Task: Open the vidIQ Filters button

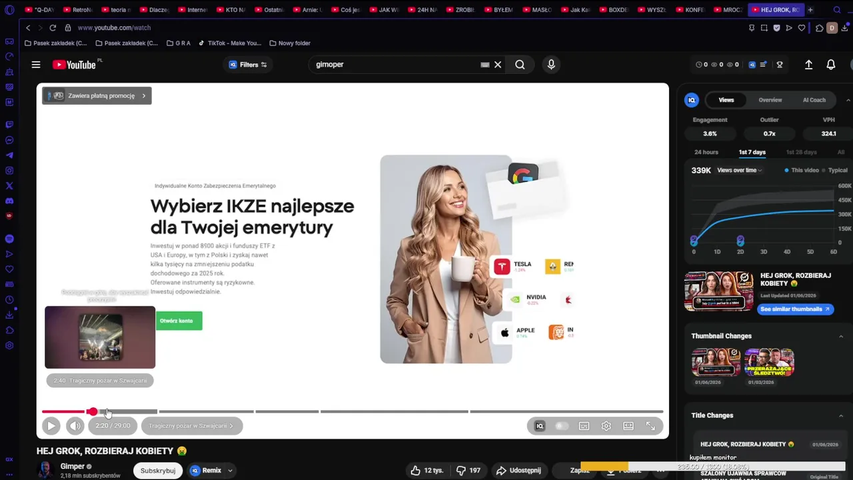Action: coord(248,65)
